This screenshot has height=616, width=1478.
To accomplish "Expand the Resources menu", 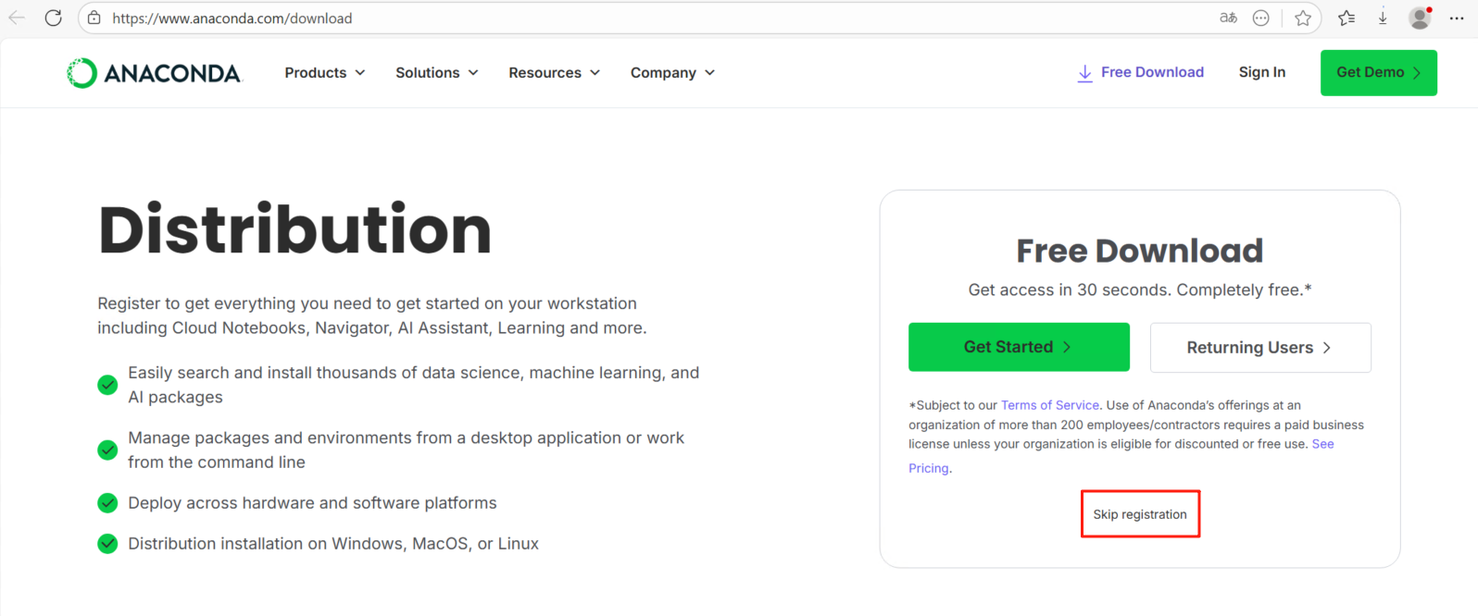I will click(x=555, y=72).
